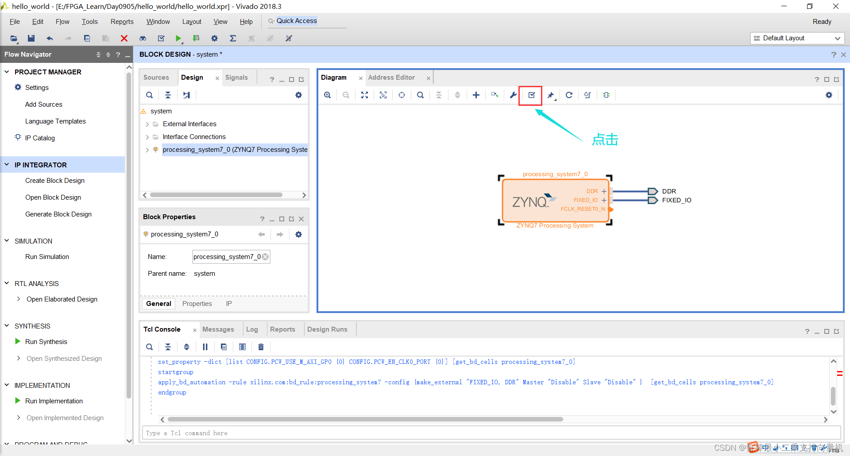Image resolution: width=850 pixels, height=456 pixels.
Task: Open the Reports menu
Action: 122,22
